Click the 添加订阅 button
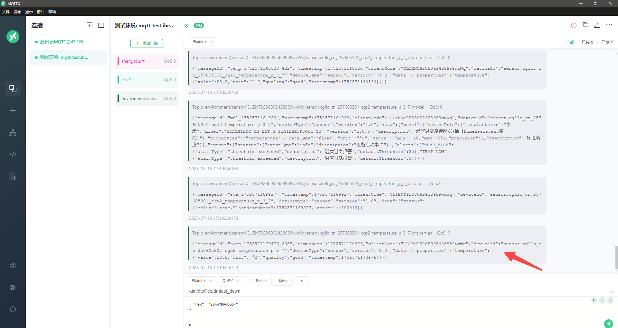This screenshot has height=328, width=618. (x=147, y=43)
